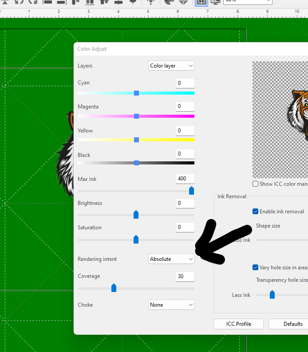
Task: Click the Transparency hole size label
Action: tap(282, 280)
